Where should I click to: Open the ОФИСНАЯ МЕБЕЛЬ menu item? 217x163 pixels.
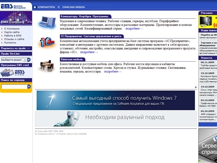73,7
